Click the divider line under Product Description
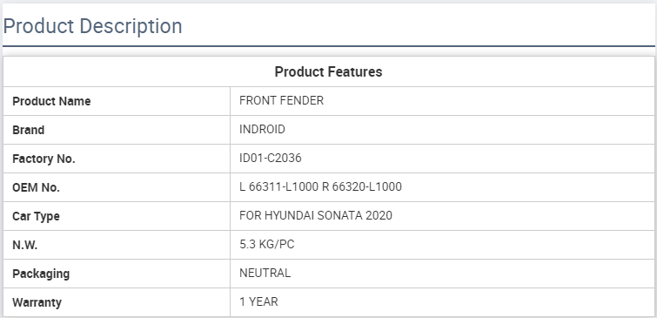The width and height of the screenshot is (657, 318). [x=329, y=46]
